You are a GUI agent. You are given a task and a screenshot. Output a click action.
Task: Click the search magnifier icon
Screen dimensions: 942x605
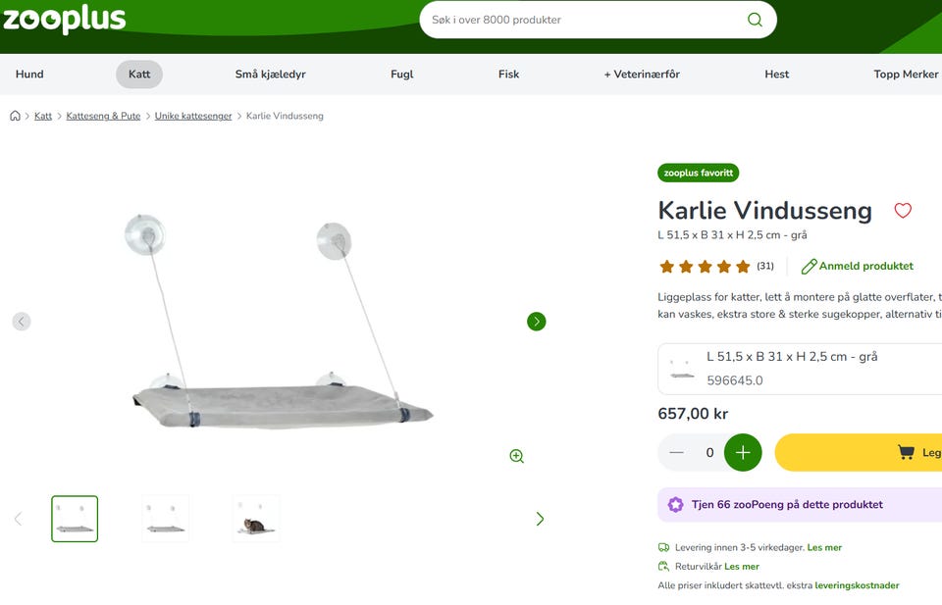tap(755, 20)
